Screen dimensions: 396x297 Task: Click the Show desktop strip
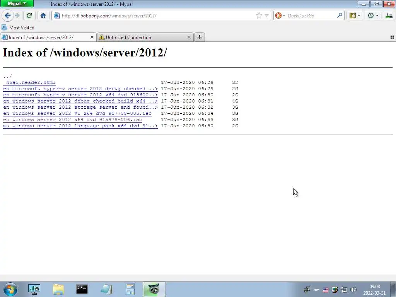coord(393,289)
